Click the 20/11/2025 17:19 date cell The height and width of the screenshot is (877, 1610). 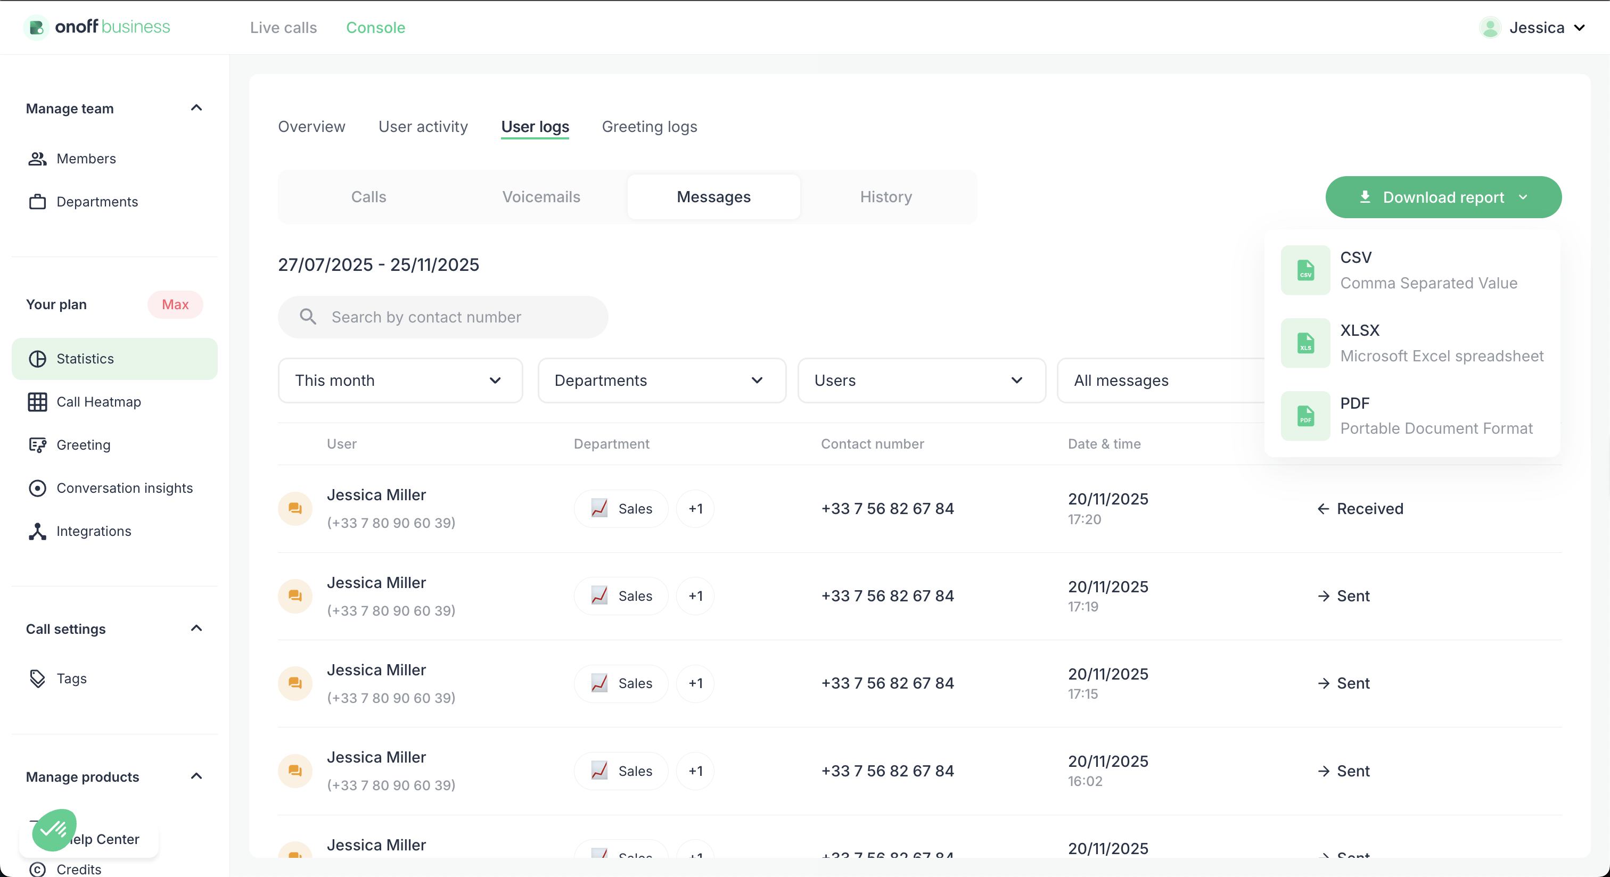pyautogui.click(x=1107, y=596)
